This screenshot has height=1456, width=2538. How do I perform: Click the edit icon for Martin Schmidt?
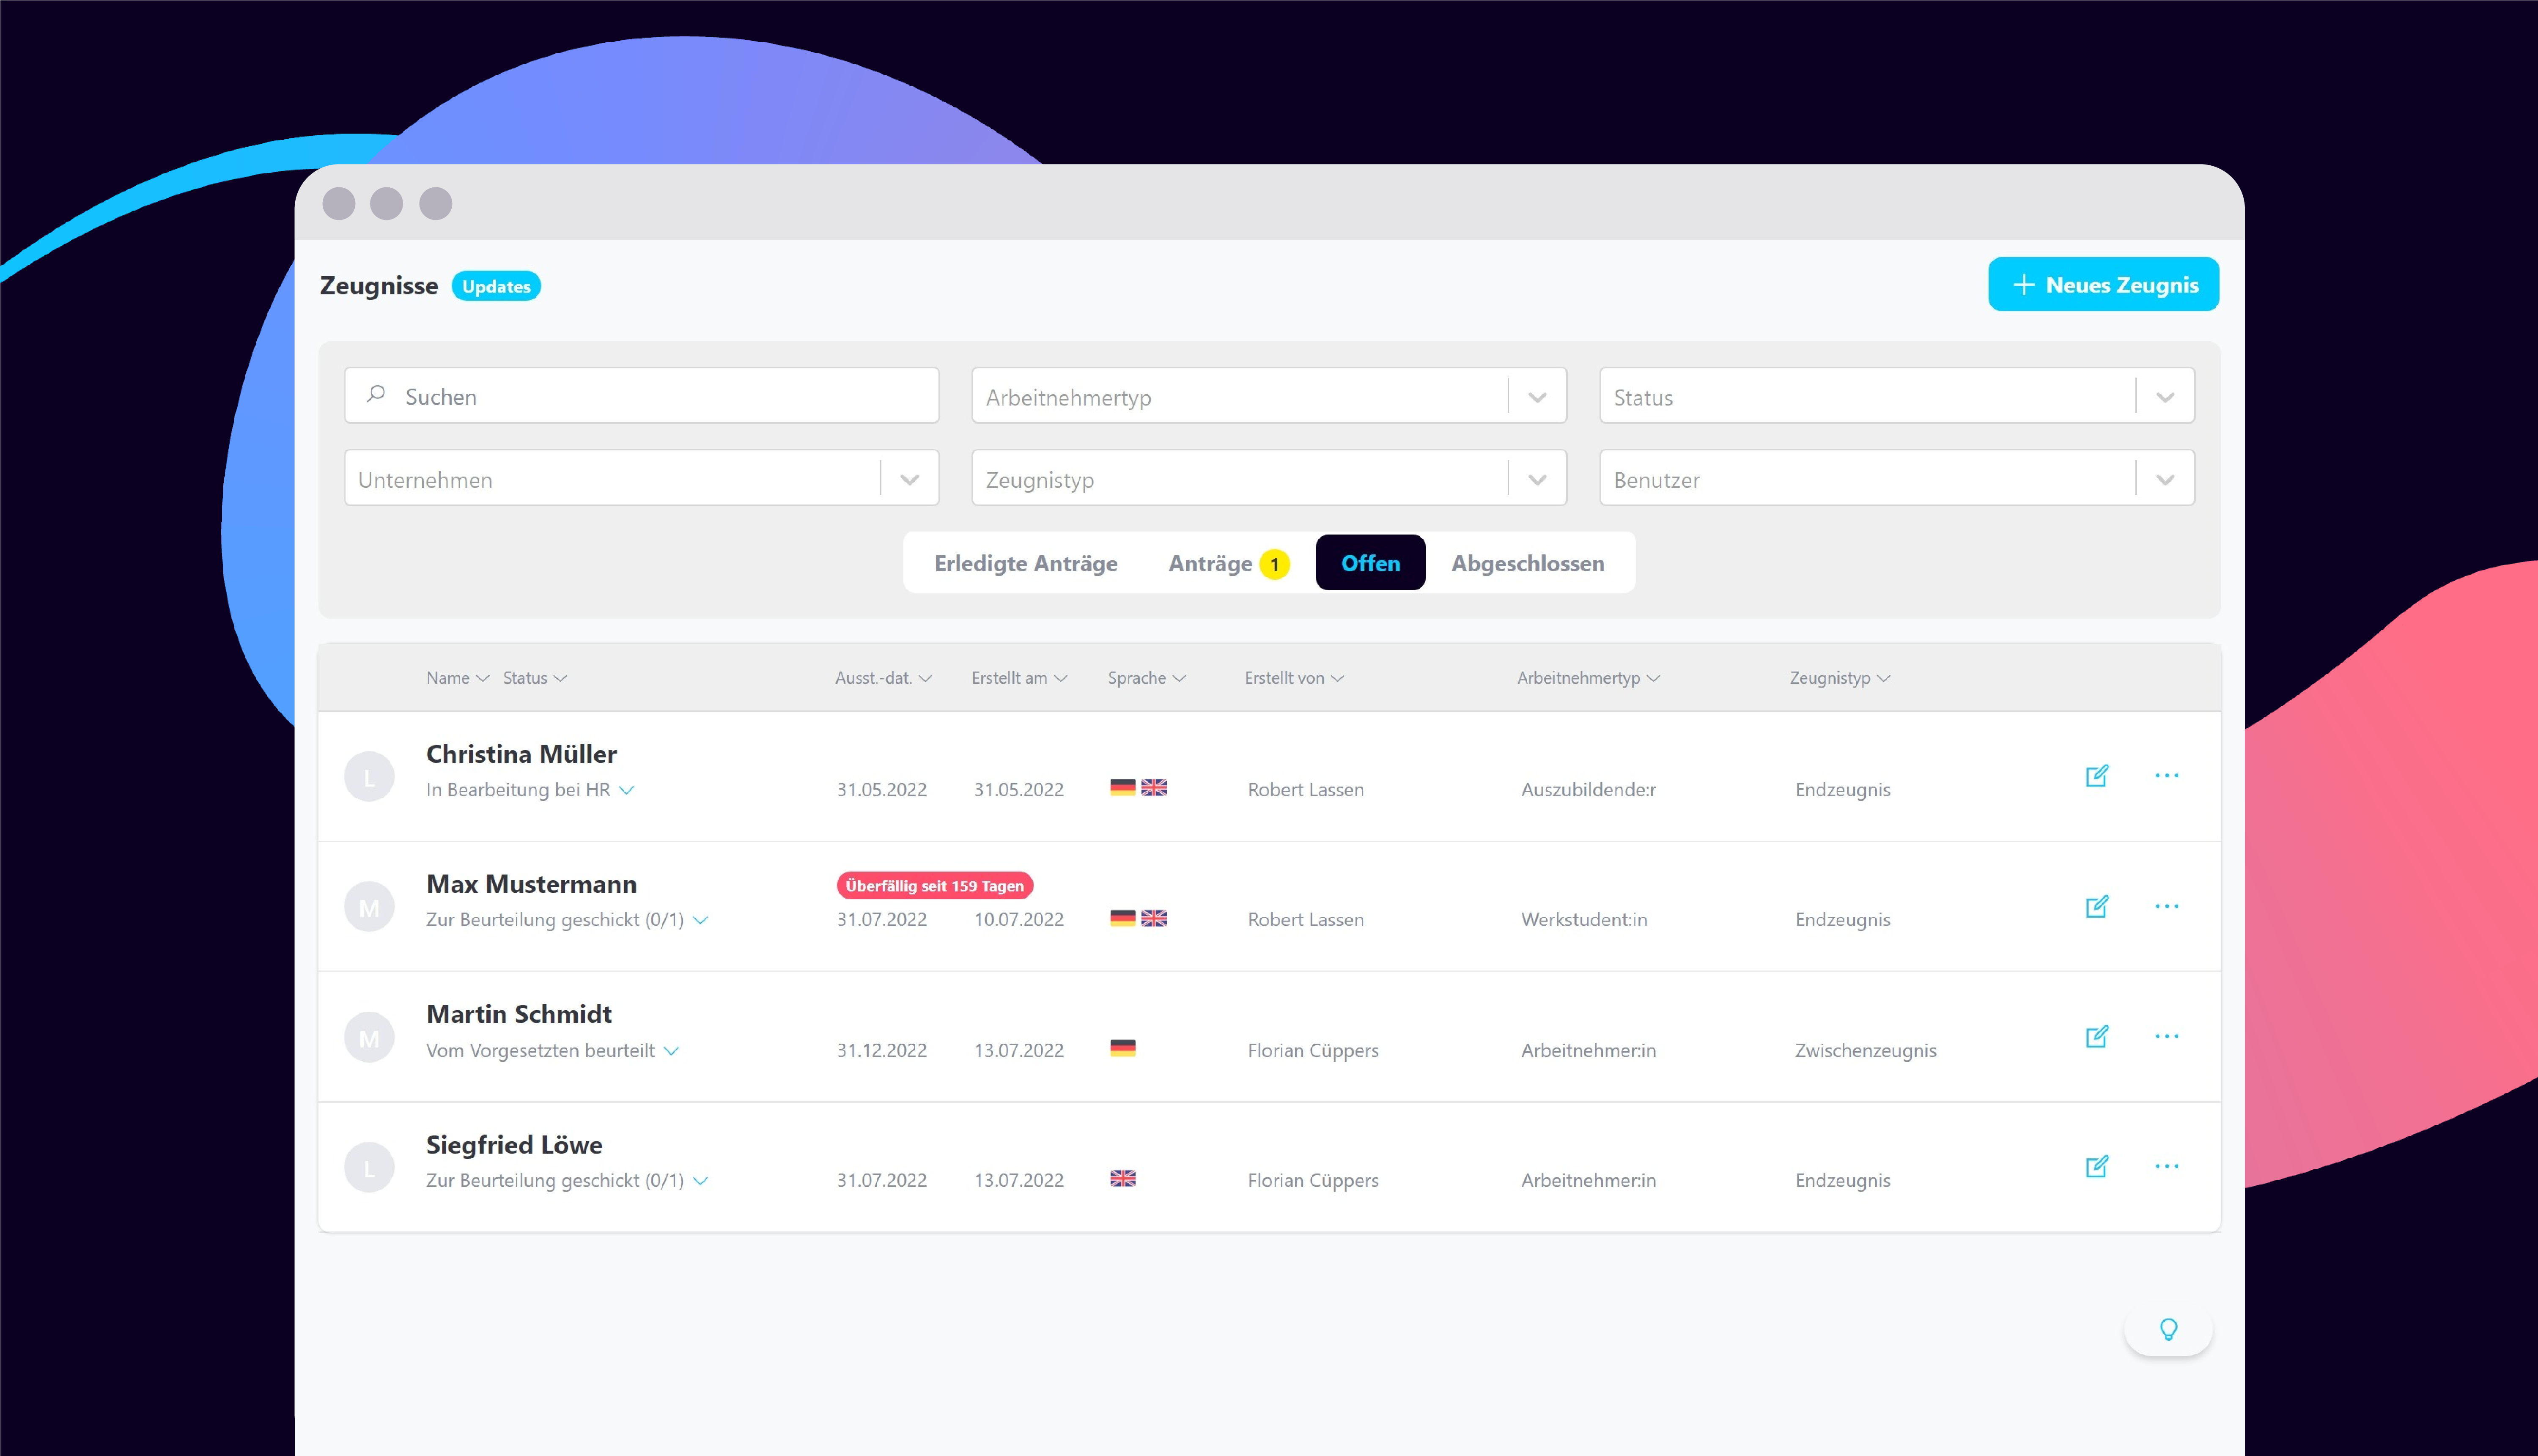(x=2096, y=1036)
